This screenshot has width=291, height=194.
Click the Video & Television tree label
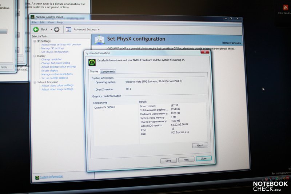48,82
